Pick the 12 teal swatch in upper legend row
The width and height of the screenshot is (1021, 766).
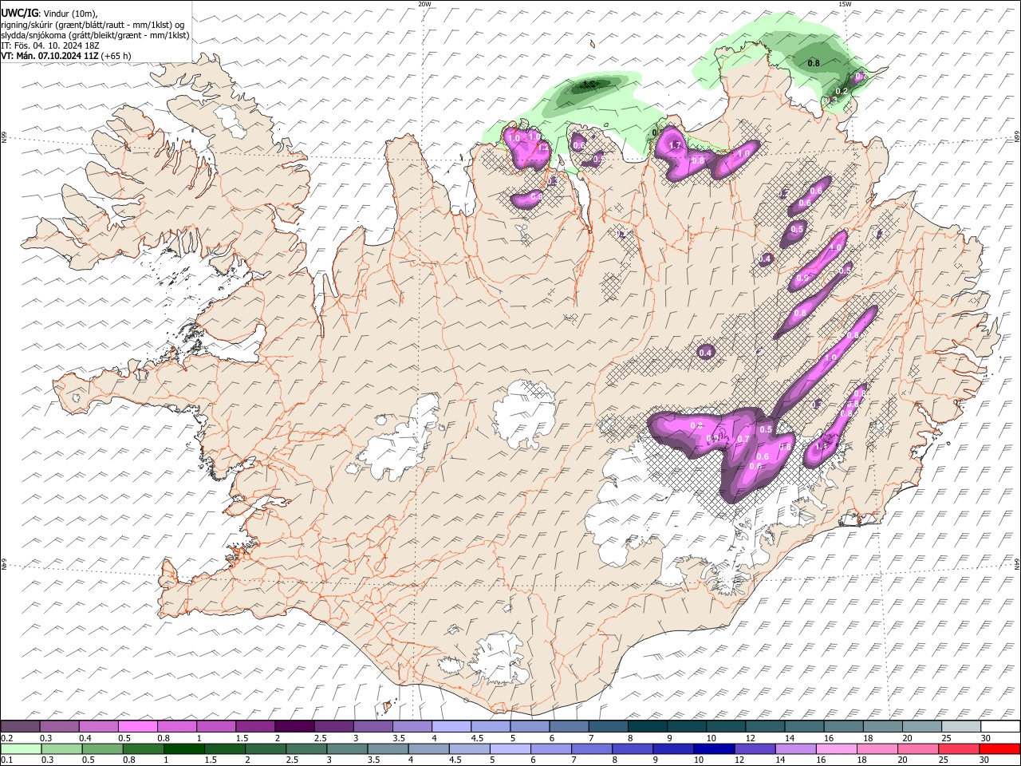click(765, 727)
